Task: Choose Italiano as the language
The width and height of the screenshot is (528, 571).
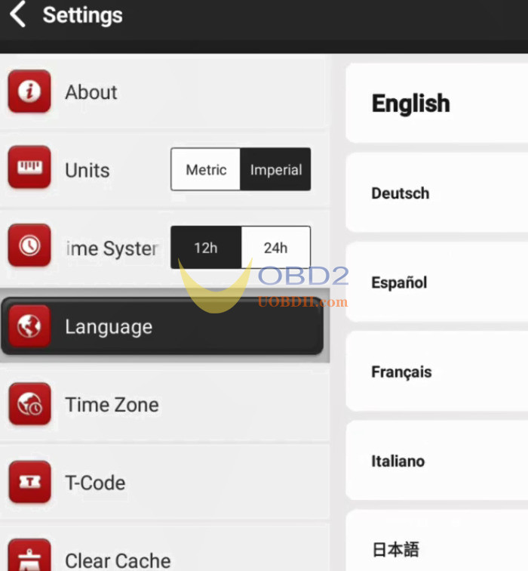Action: 437,461
